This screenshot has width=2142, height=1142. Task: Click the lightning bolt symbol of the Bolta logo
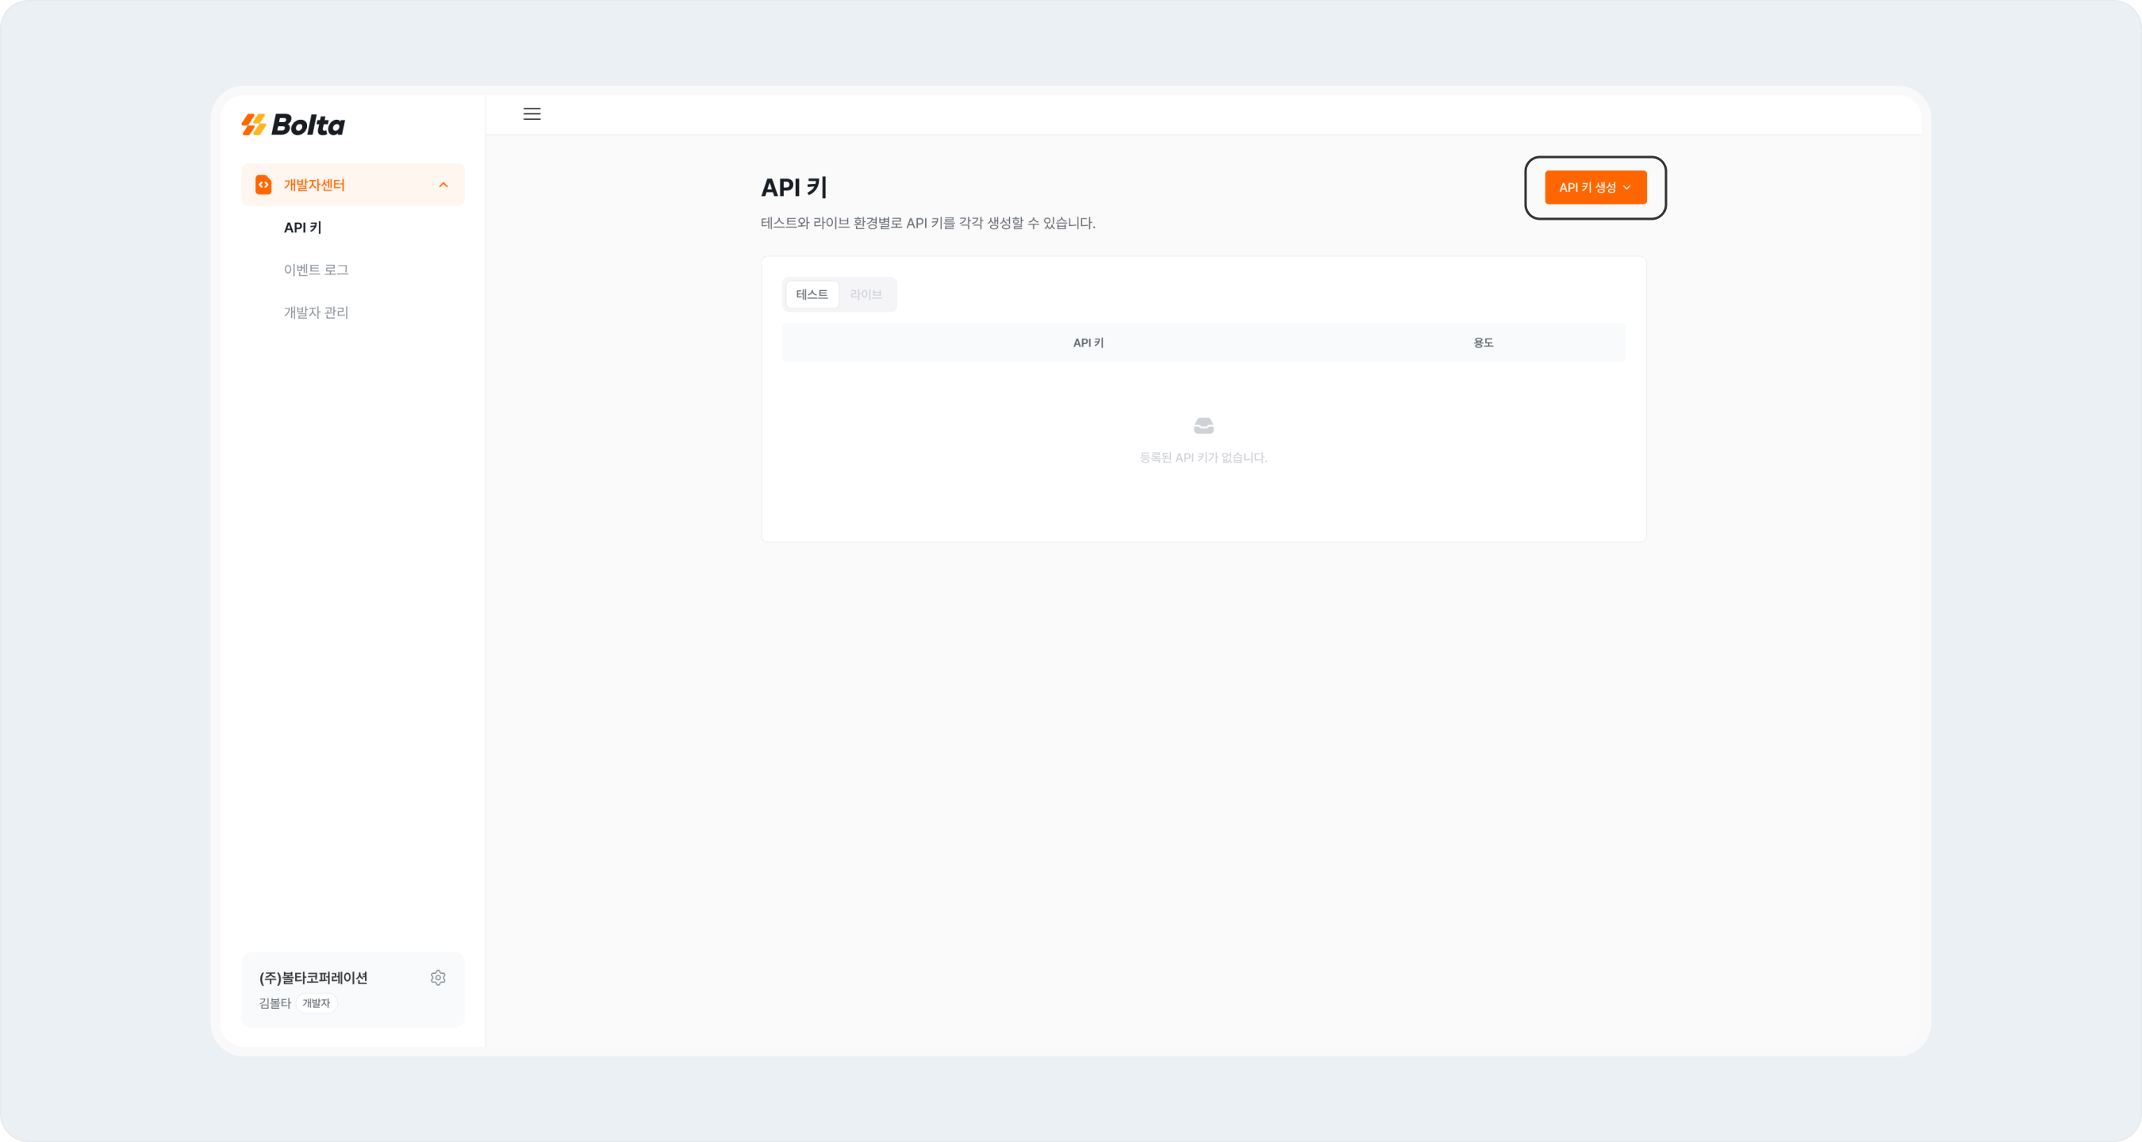click(252, 125)
